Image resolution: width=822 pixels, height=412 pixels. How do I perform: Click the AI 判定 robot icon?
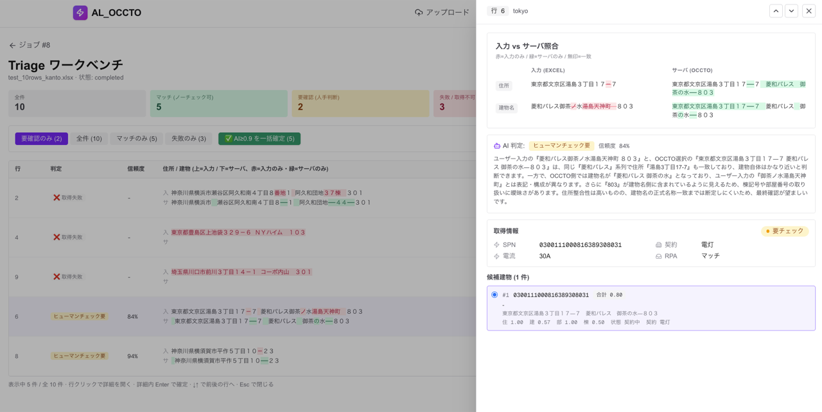(x=497, y=146)
